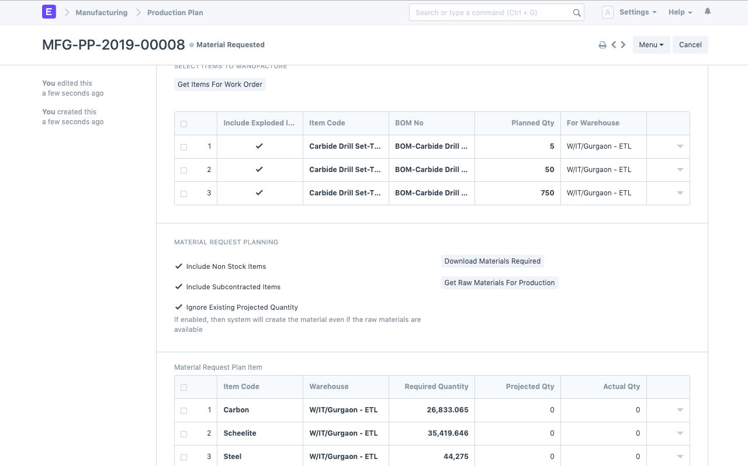Tick checkbox for planned qty 750 row

(184, 194)
